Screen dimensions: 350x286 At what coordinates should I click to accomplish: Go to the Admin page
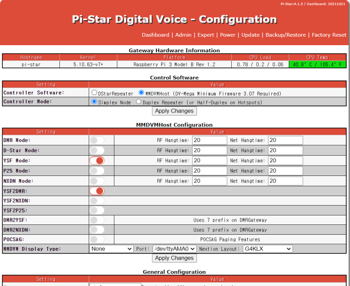pos(183,35)
